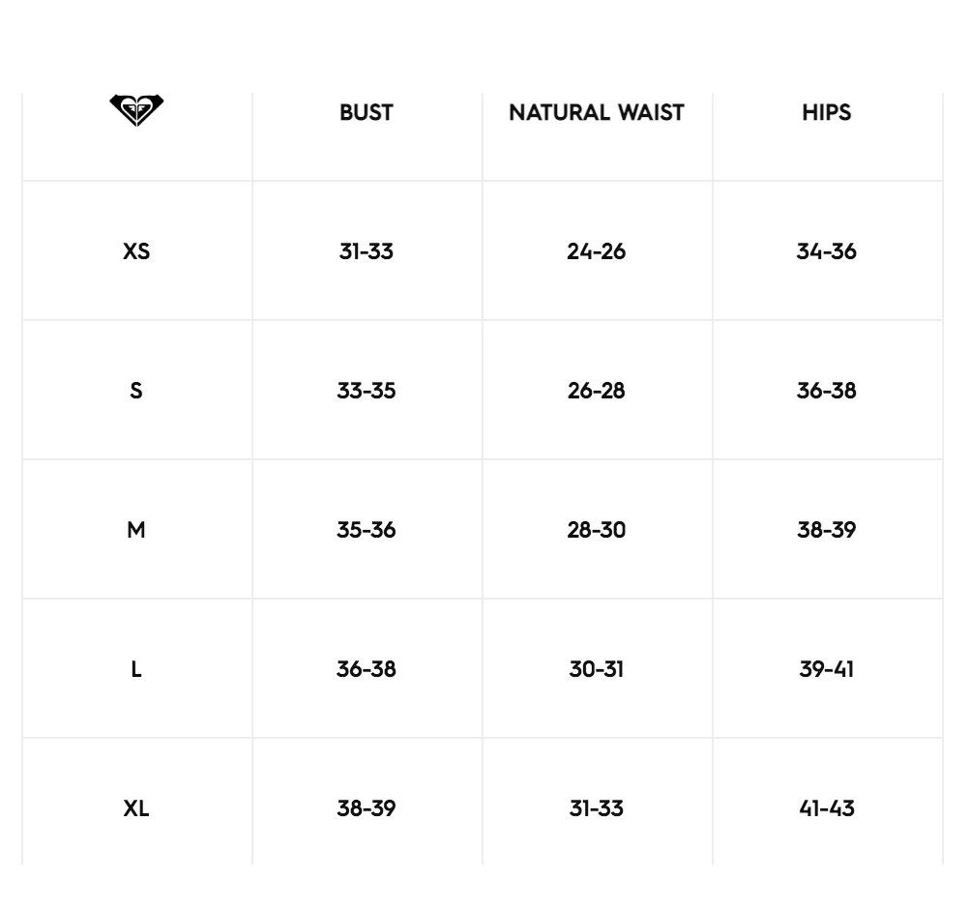Select the L waist value 30-31
The width and height of the screenshot is (969, 909).
[597, 669]
